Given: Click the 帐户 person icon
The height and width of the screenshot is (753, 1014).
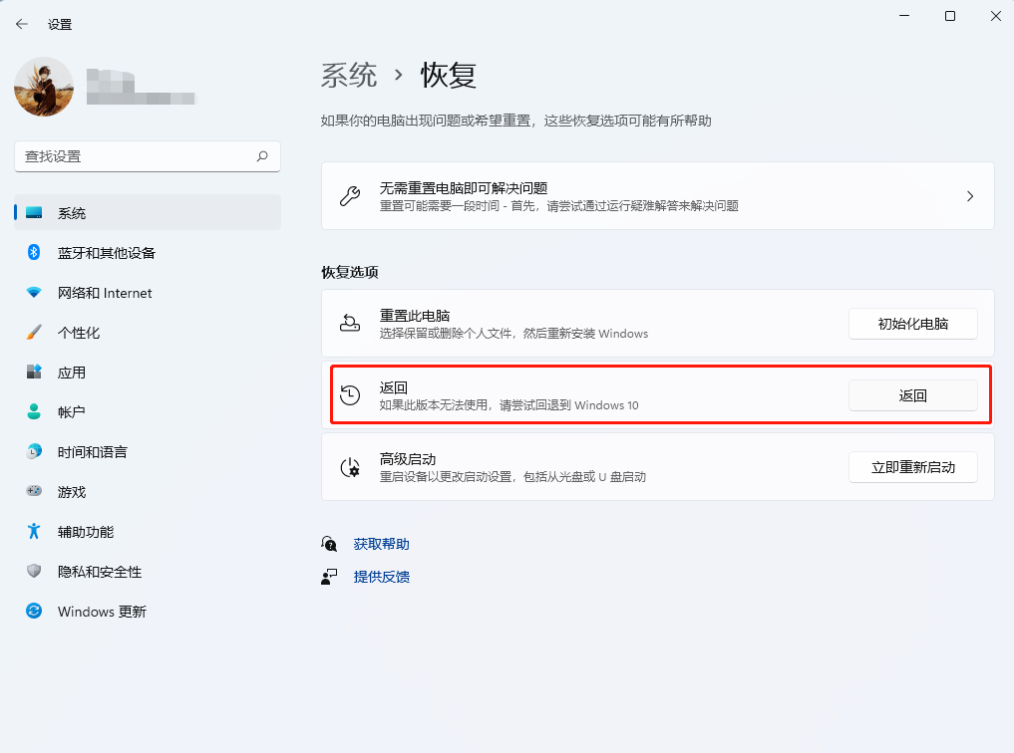Looking at the screenshot, I should pos(34,411).
